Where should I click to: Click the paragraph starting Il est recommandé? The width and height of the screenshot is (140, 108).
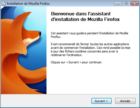[x=90, y=49]
